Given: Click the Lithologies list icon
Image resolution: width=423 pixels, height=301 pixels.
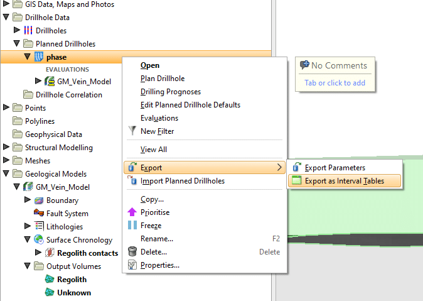Looking at the screenshot, I should click(x=39, y=226).
